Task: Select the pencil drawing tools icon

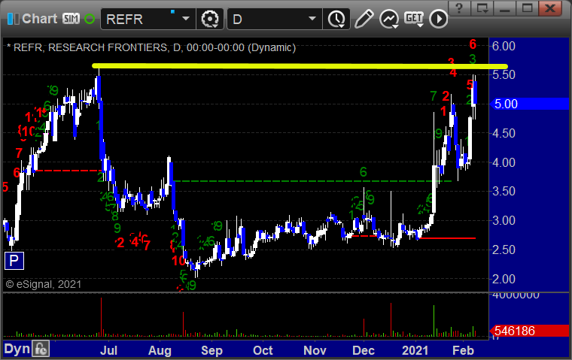Action: [364, 19]
